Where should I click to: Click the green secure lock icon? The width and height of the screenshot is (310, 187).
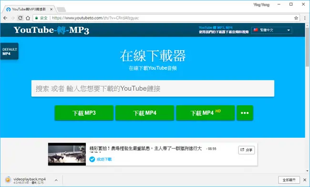tap(36, 18)
